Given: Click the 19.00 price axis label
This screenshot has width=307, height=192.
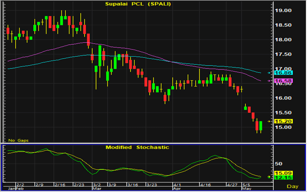Looking at the screenshot, I should [x=283, y=10].
